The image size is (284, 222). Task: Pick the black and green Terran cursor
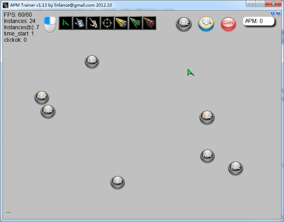pyautogui.click(x=135, y=23)
